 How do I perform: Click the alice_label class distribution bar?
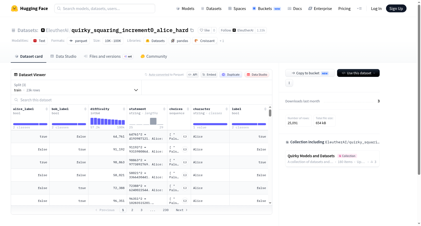pyautogui.click(x=30, y=124)
